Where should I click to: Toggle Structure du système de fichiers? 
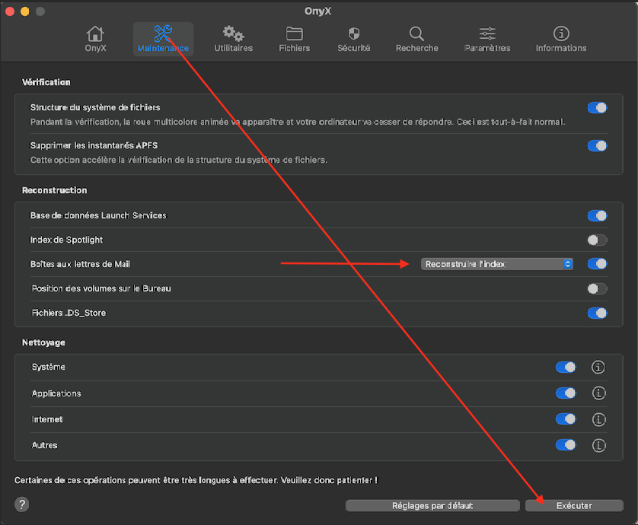[597, 108]
